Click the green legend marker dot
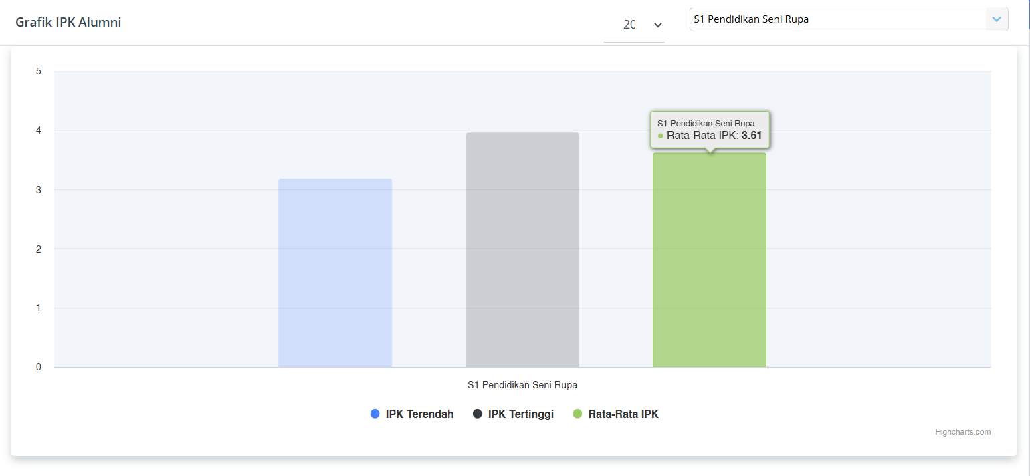Screen dimensions: 1030x476 pyautogui.click(x=578, y=414)
